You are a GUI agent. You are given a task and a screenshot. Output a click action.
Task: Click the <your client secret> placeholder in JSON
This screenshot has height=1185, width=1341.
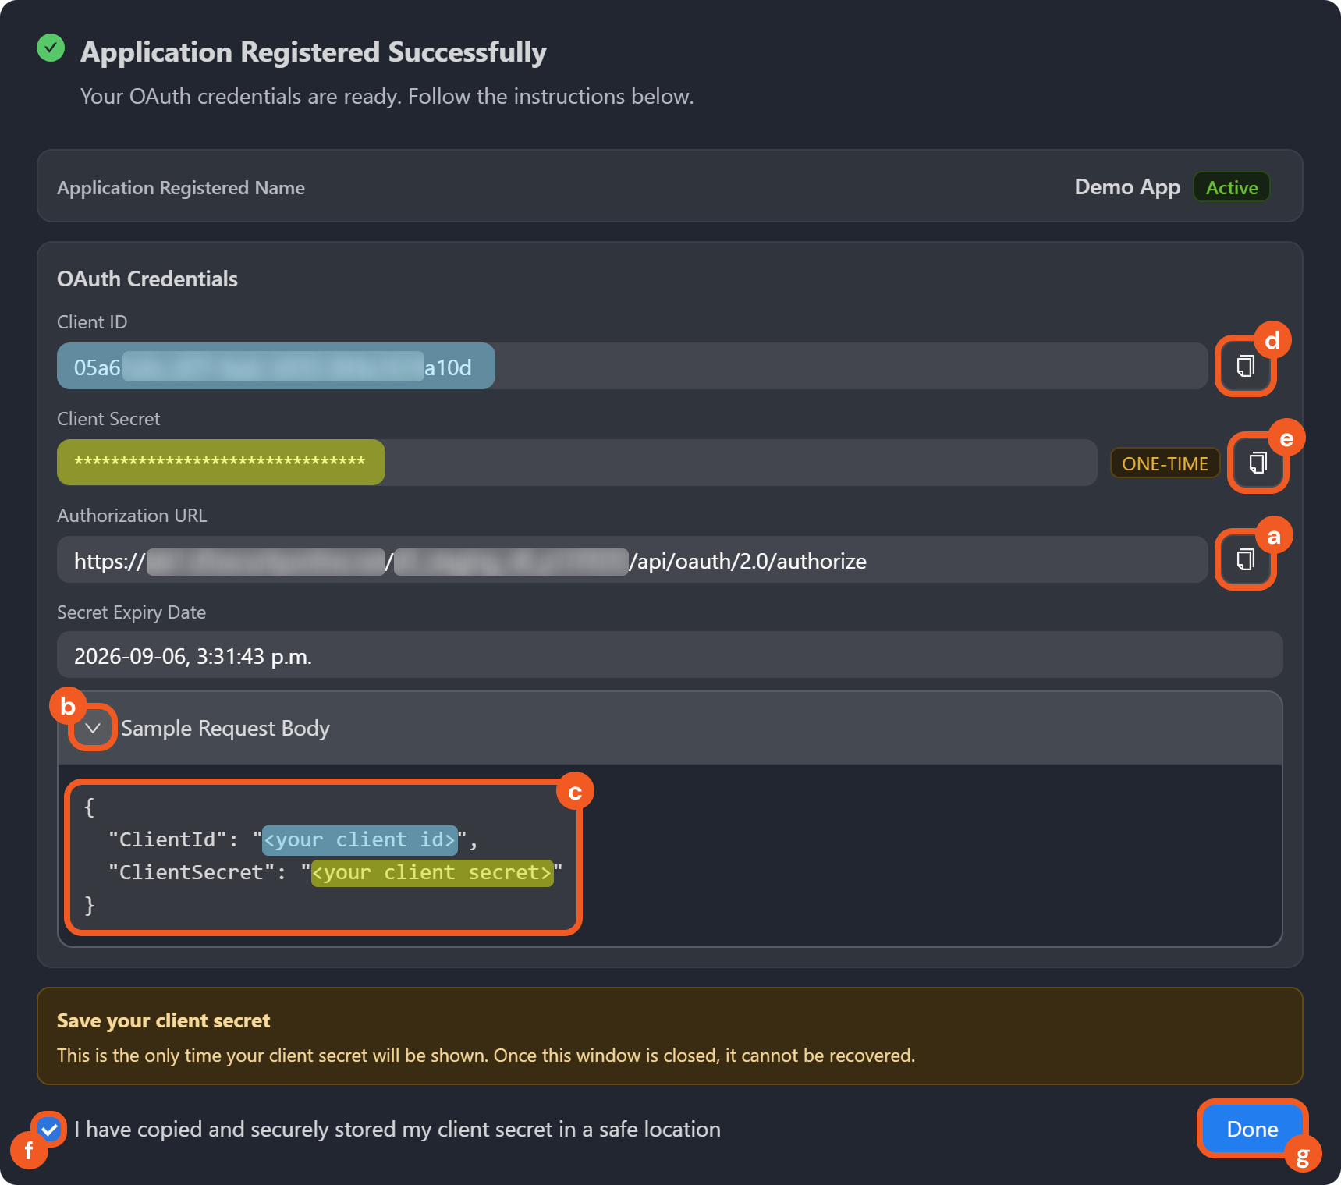pos(431,872)
